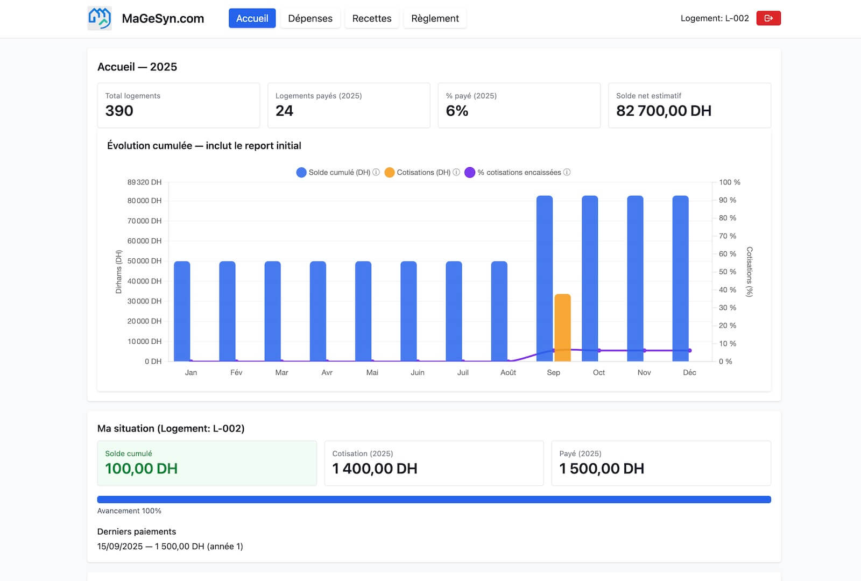The width and height of the screenshot is (861, 581).
Task: Switch to the Dépenses tab
Action: click(x=310, y=18)
